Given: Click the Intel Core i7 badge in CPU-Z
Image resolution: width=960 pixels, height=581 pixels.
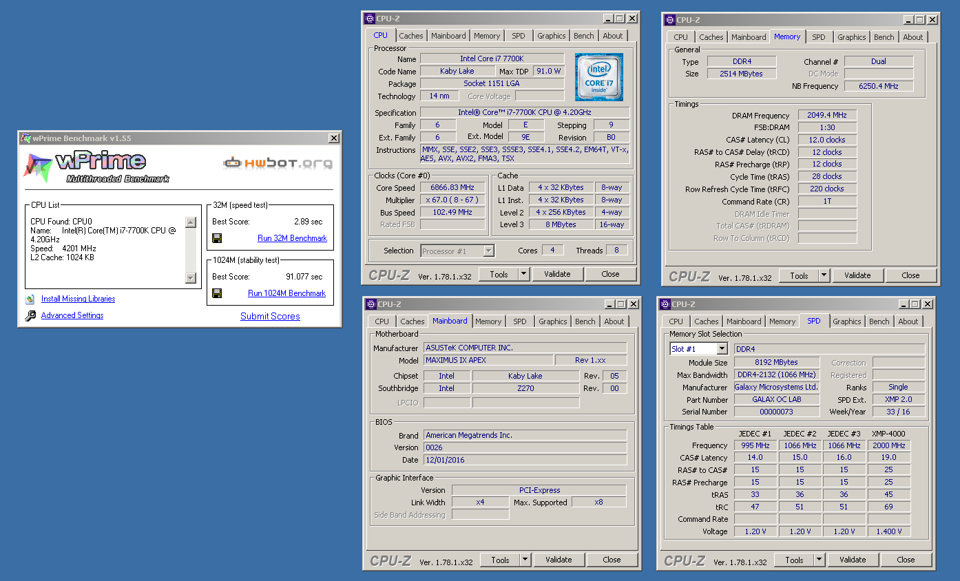Looking at the screenshot, I should coord(599,77).
